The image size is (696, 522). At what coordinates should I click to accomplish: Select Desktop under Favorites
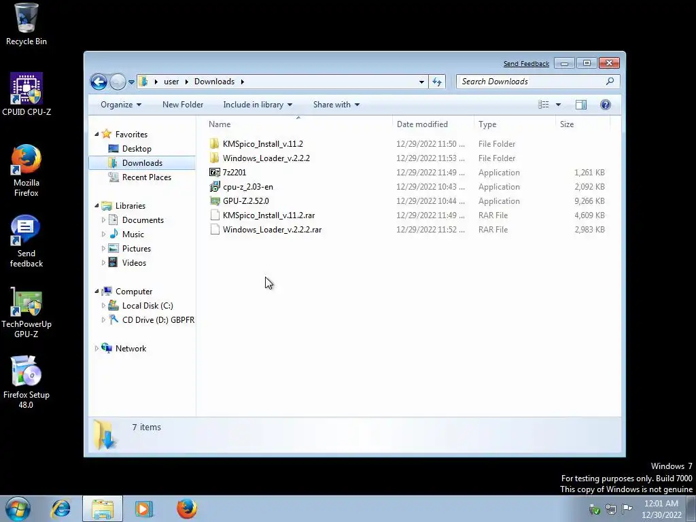coord(137,149)
